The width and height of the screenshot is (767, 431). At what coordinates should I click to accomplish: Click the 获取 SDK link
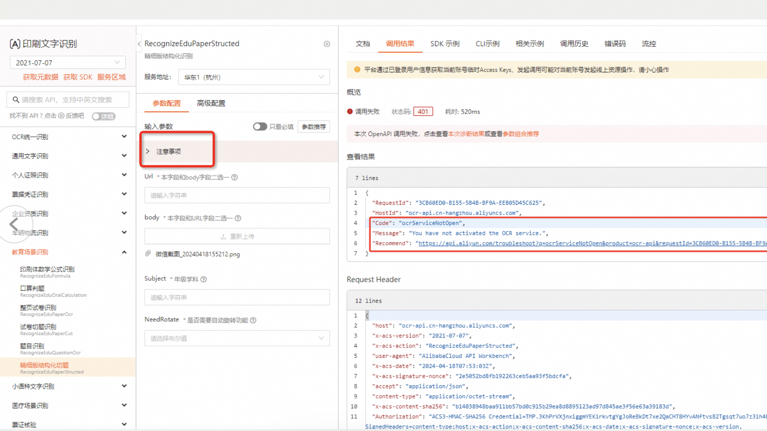coord(78,77)
